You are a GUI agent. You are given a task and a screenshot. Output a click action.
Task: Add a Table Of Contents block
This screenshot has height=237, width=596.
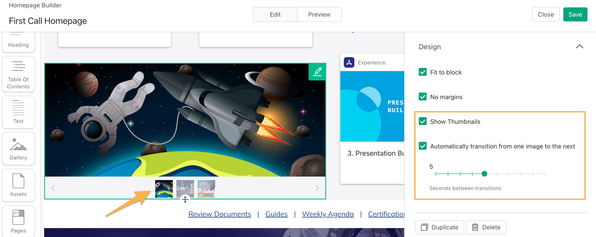coord(18,74)
